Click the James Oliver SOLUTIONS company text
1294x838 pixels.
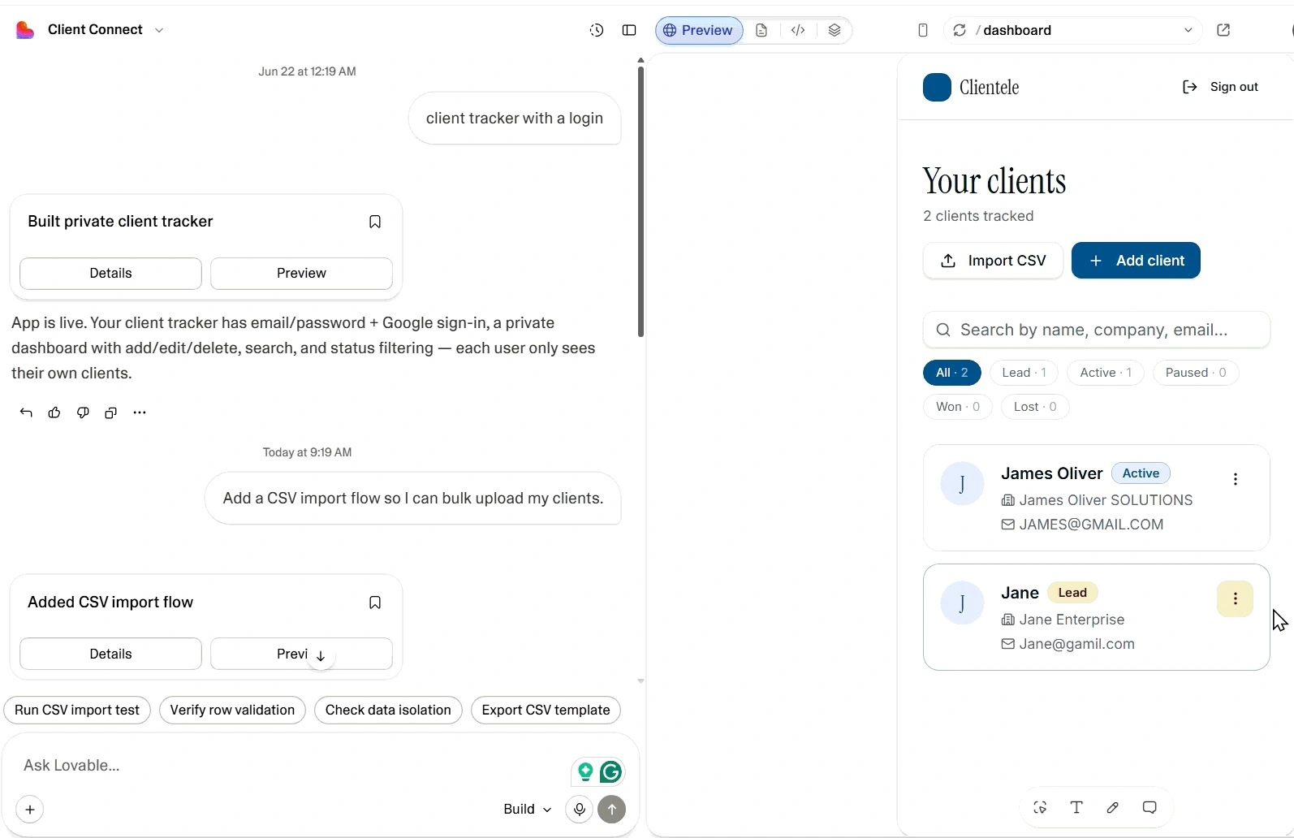coord(1106,500)
